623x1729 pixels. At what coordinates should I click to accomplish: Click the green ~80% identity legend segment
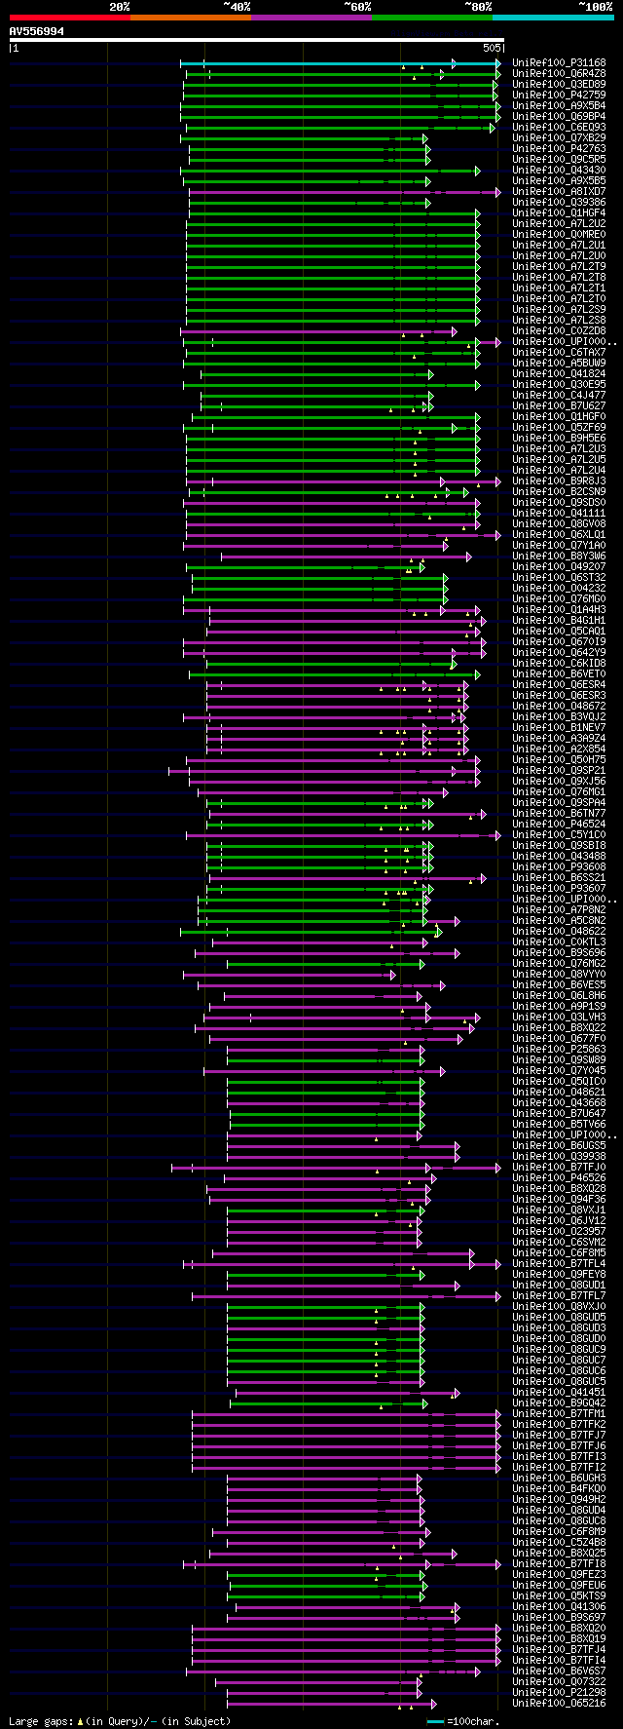432,18
